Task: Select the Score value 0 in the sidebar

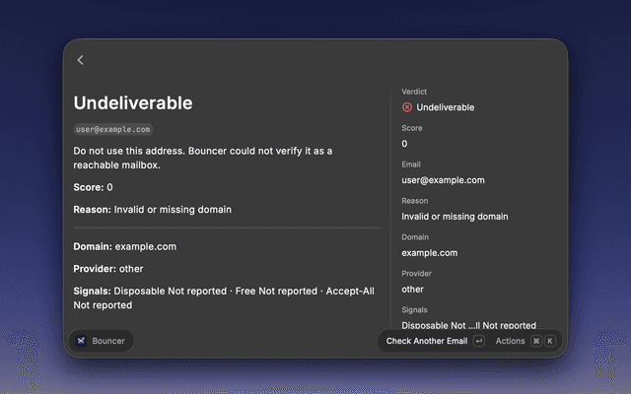Action: click(x=404, y=144)
